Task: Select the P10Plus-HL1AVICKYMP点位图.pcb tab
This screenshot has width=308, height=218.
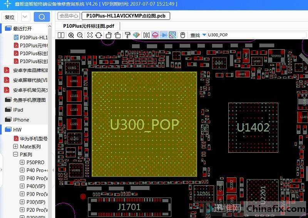Action: pos(126,16)
